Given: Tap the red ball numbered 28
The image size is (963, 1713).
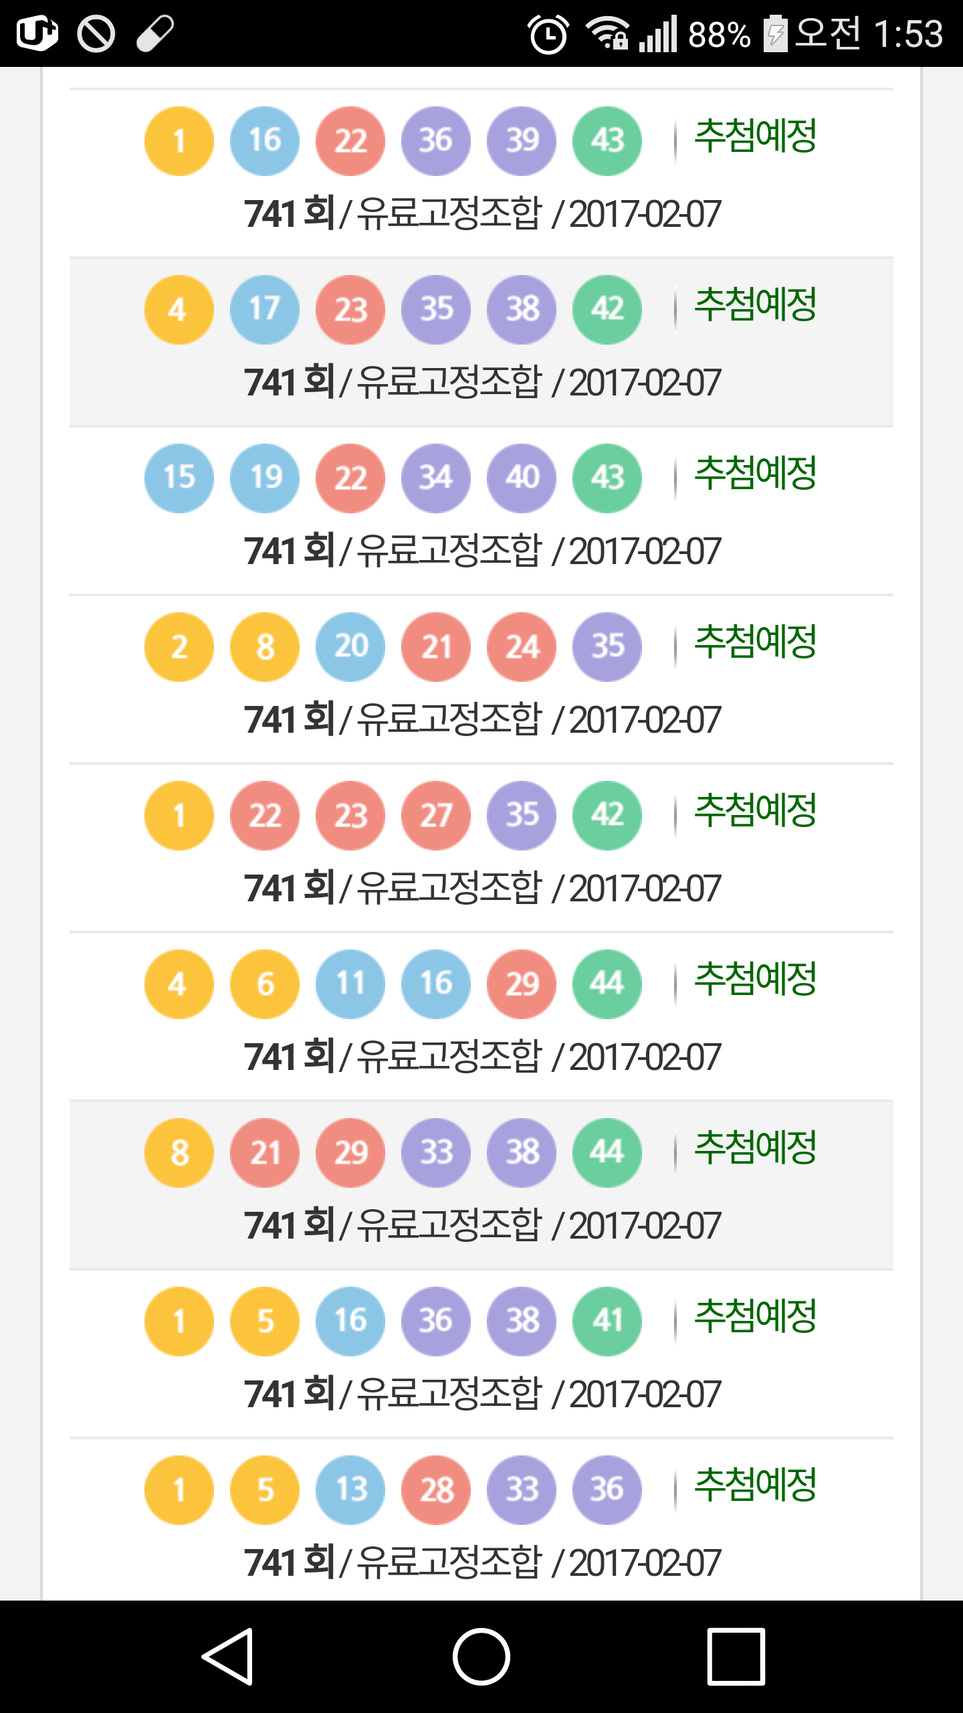Looking at the screenshot, I should (436, 1490).
